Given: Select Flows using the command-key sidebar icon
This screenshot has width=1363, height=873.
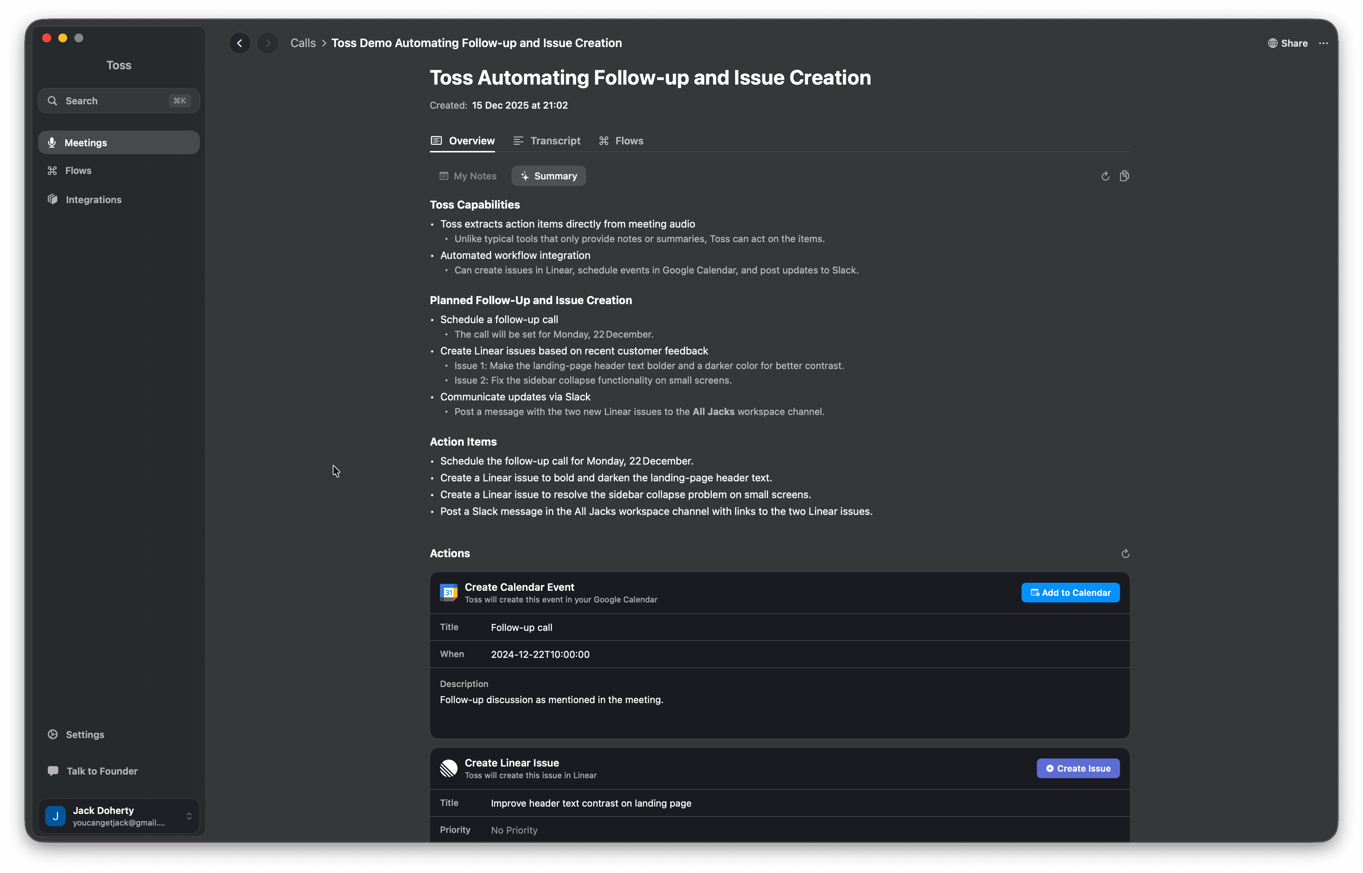Looking at the screenshot, I should (x=52, y=170).
